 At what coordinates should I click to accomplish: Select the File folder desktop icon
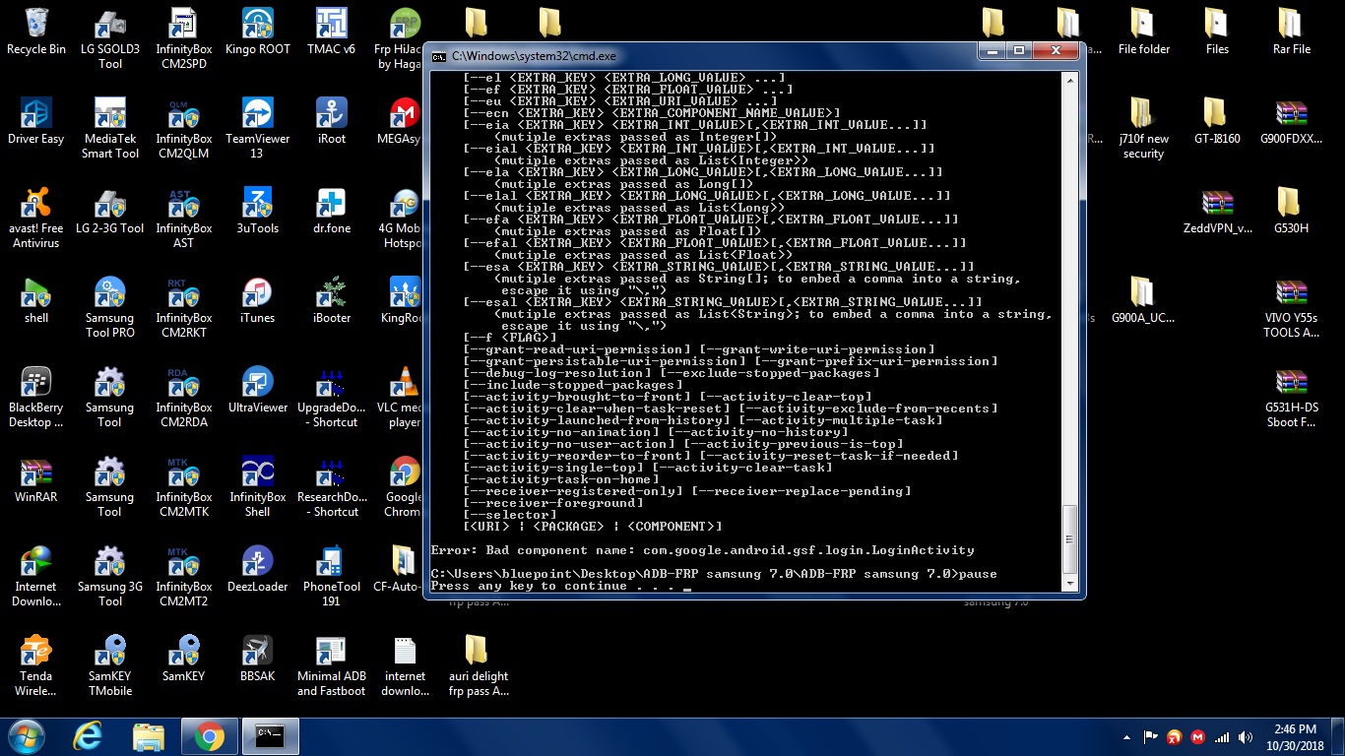tap(1143, 31)
